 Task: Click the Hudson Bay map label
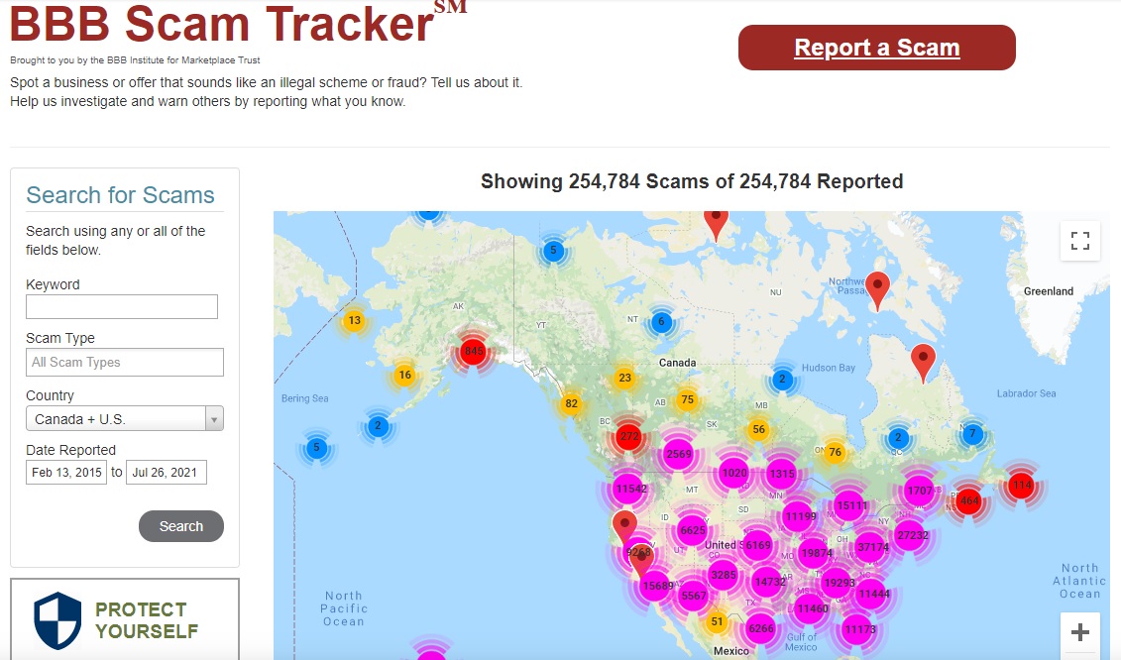coord(828,368)
